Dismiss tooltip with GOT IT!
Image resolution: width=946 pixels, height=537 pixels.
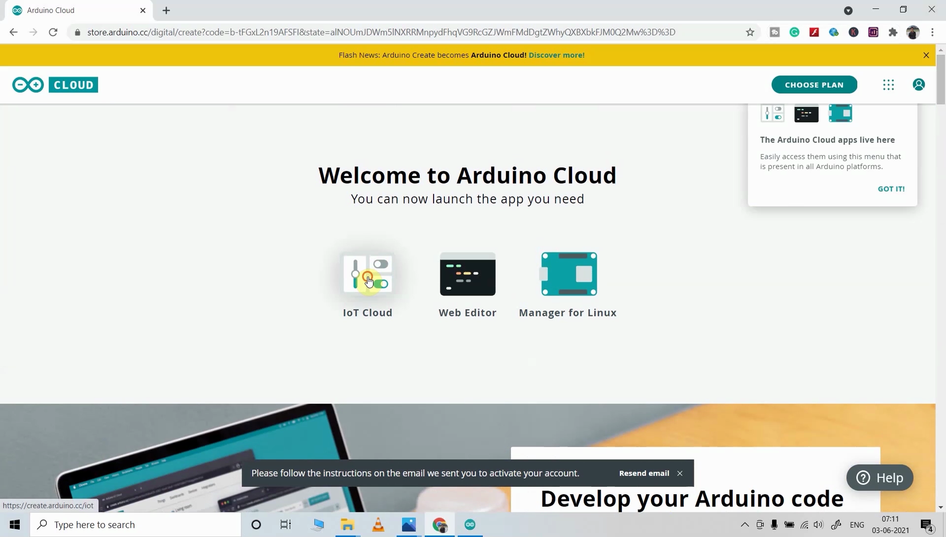pyautogui.click(x=891, y=189)
